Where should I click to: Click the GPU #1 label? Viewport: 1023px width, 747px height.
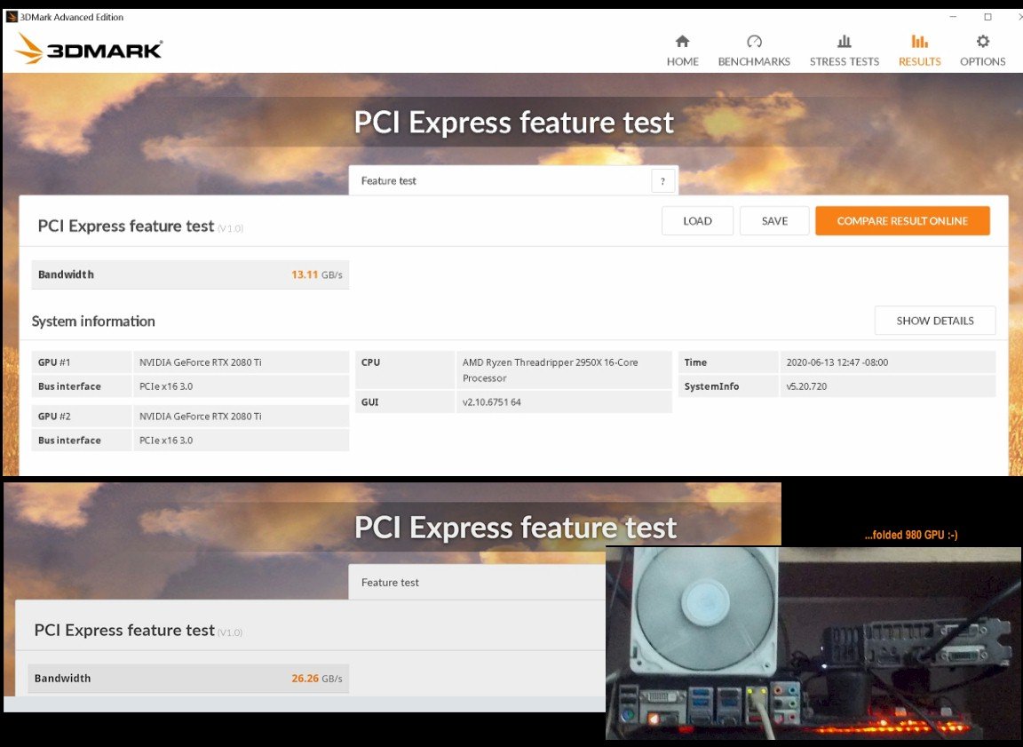click(x=54, y=362)
